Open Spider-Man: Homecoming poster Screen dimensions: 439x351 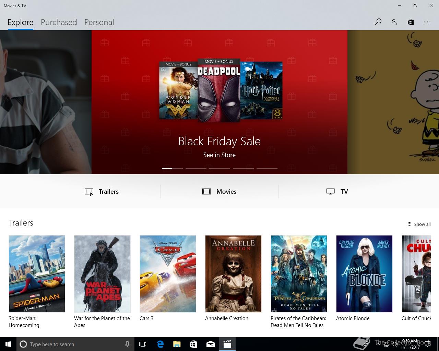click(37, 274)
